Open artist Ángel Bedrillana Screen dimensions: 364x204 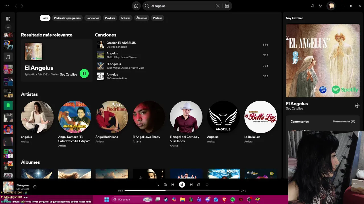coord(112,117)
